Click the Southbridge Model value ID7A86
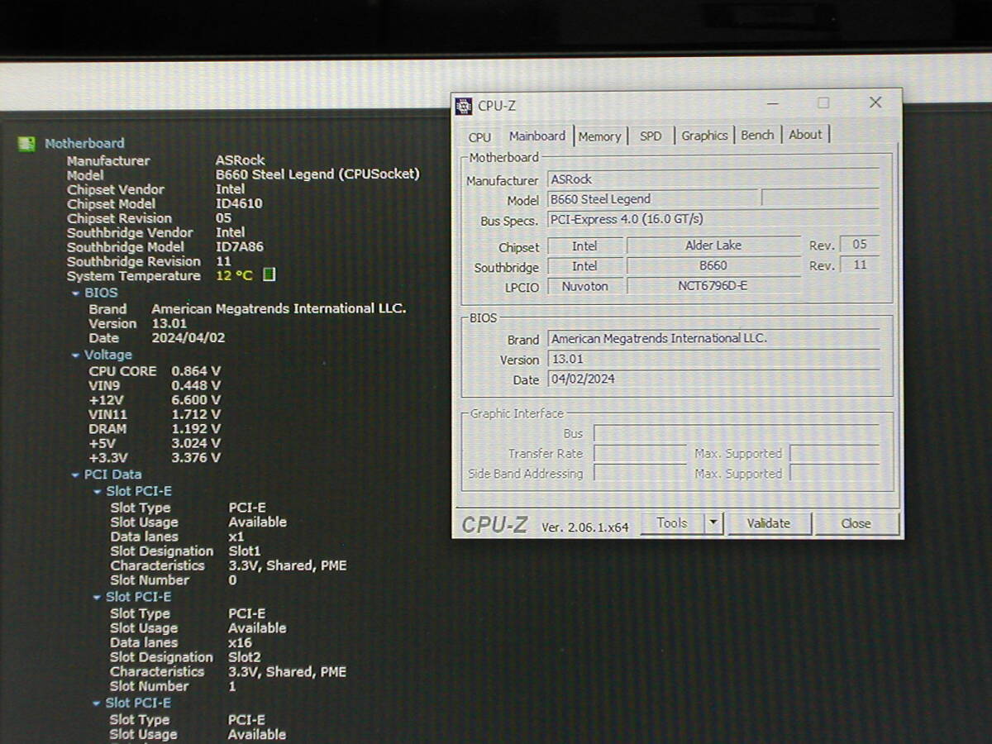The image size is (992, 744). 240,247
